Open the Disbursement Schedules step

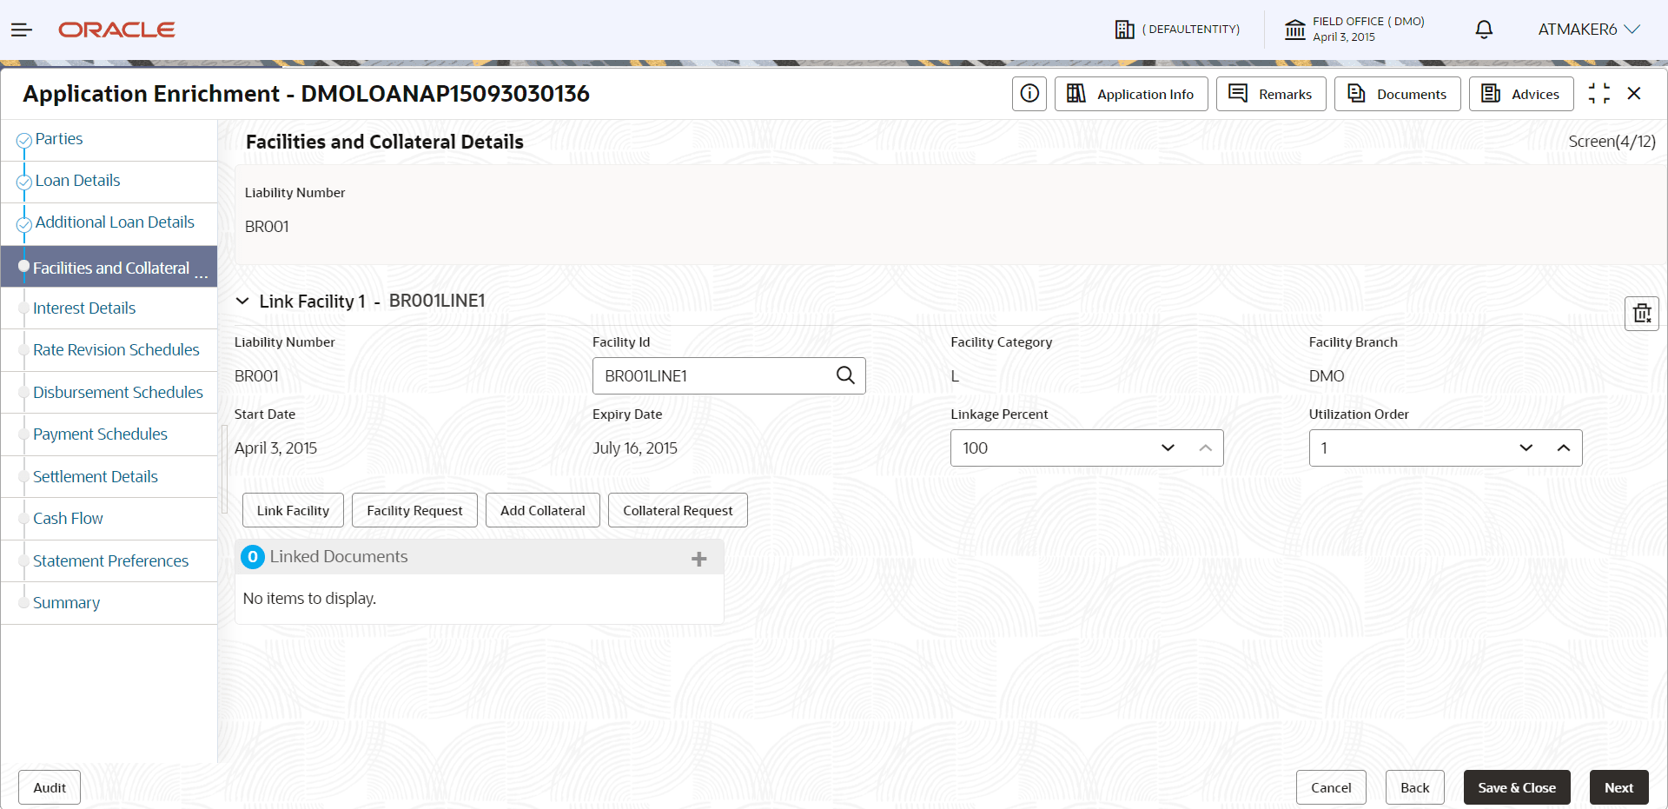click(x=118, y=393)
